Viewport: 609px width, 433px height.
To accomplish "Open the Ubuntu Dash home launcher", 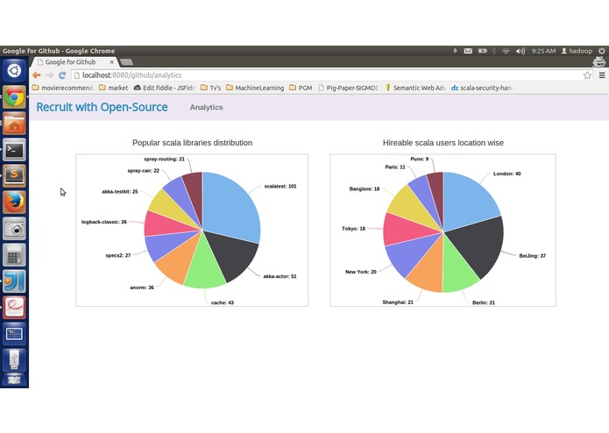I will (x=14, y=71).
